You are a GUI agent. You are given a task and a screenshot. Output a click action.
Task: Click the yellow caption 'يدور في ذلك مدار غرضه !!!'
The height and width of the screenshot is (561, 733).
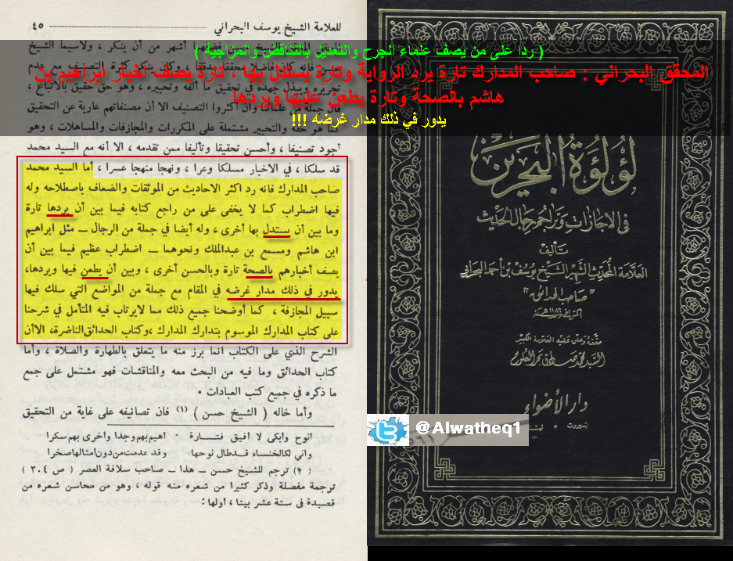[x=368, y=120]
